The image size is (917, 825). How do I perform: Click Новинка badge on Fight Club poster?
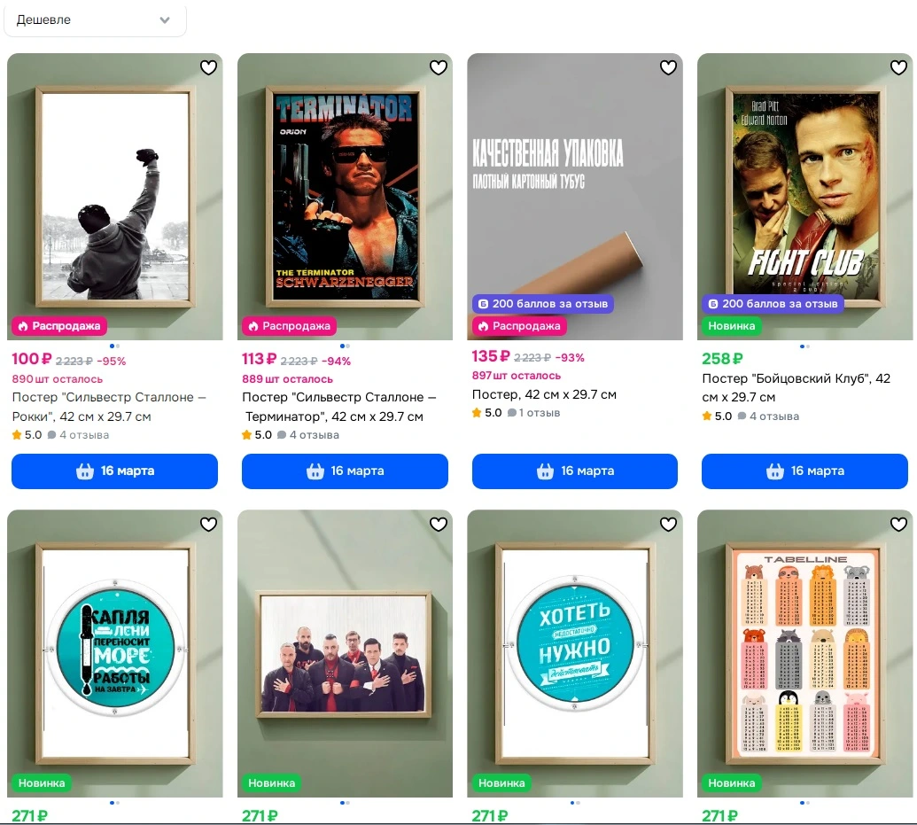(x=731, y=326)
